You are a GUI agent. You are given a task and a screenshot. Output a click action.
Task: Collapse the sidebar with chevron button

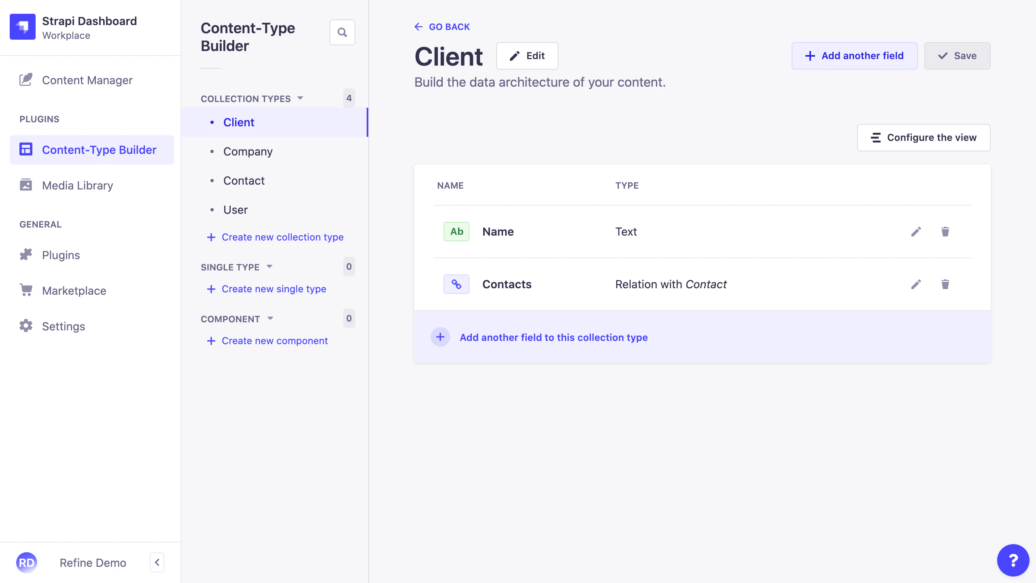pos(157,562)
